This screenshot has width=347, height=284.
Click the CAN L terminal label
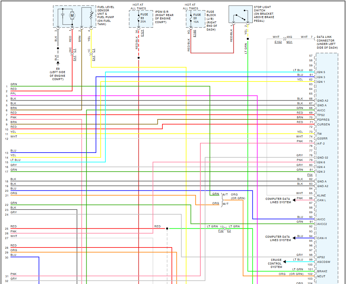pyautogui.click(x=321, y=200)
